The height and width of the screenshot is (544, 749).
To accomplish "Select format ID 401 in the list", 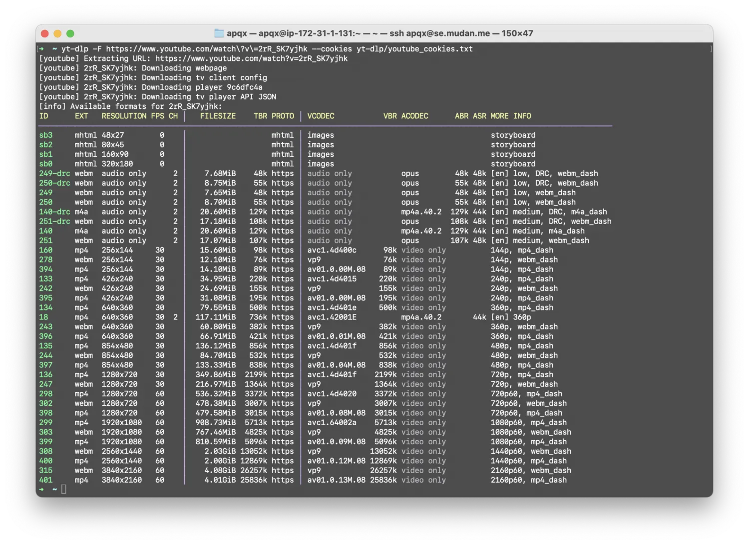I will pos(45,480).
